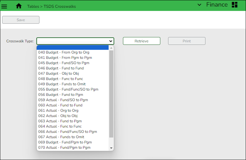The image size is (246, 160).
Task: Select 041 Budget - From Pgm to Pgm
Action: (65, 58)
